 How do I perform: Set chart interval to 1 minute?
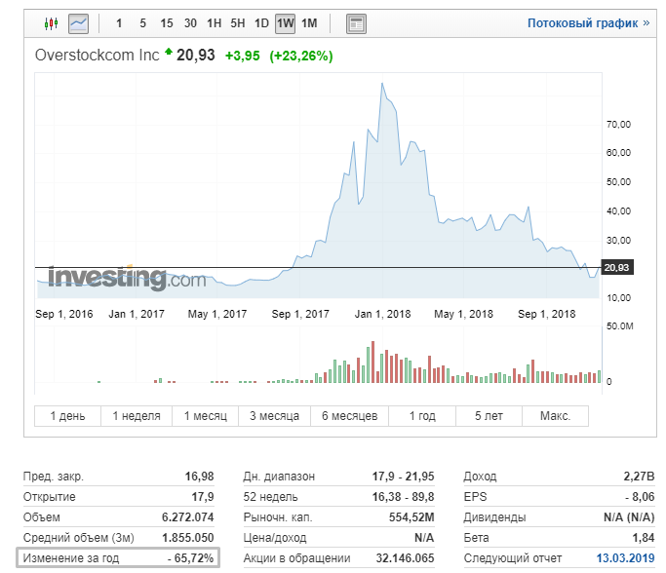click(119, 23)
